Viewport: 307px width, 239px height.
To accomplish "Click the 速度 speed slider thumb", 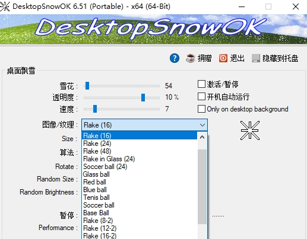I will (95, 109).
